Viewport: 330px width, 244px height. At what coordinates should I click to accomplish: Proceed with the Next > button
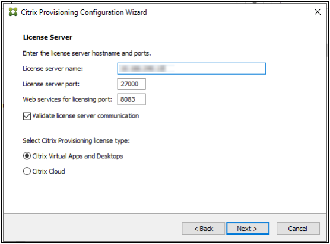(247, 229)
